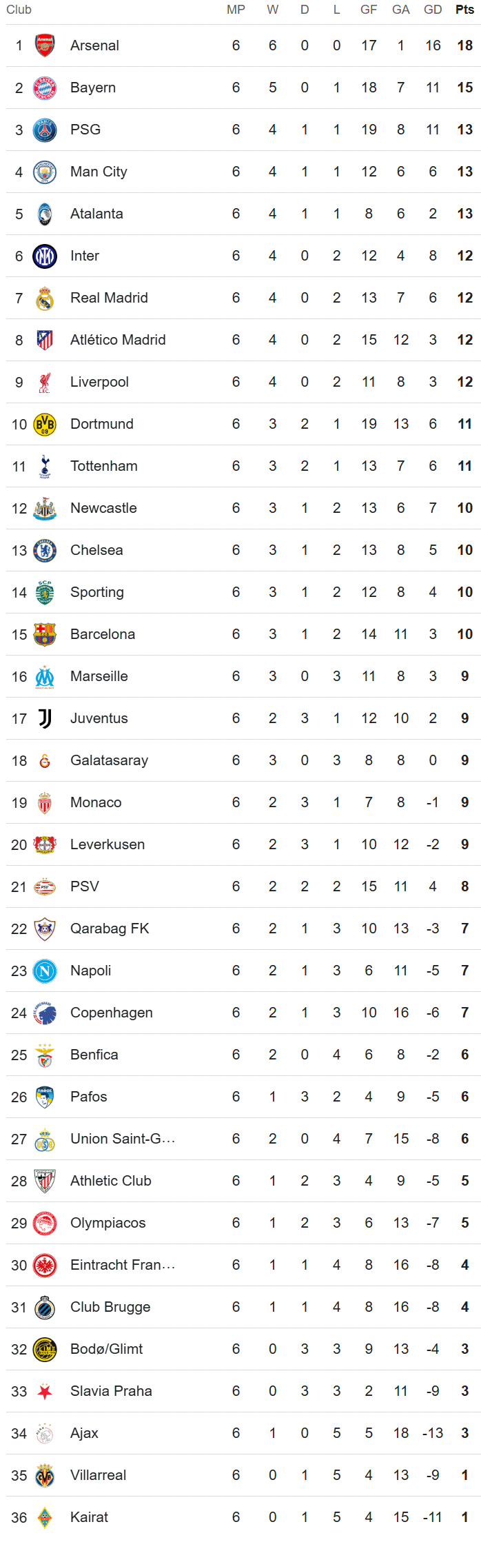Viewport: 481px width, 1542px height.
Task: Click the Eintracht Frankfurt logo
Action: point(45,1265)
